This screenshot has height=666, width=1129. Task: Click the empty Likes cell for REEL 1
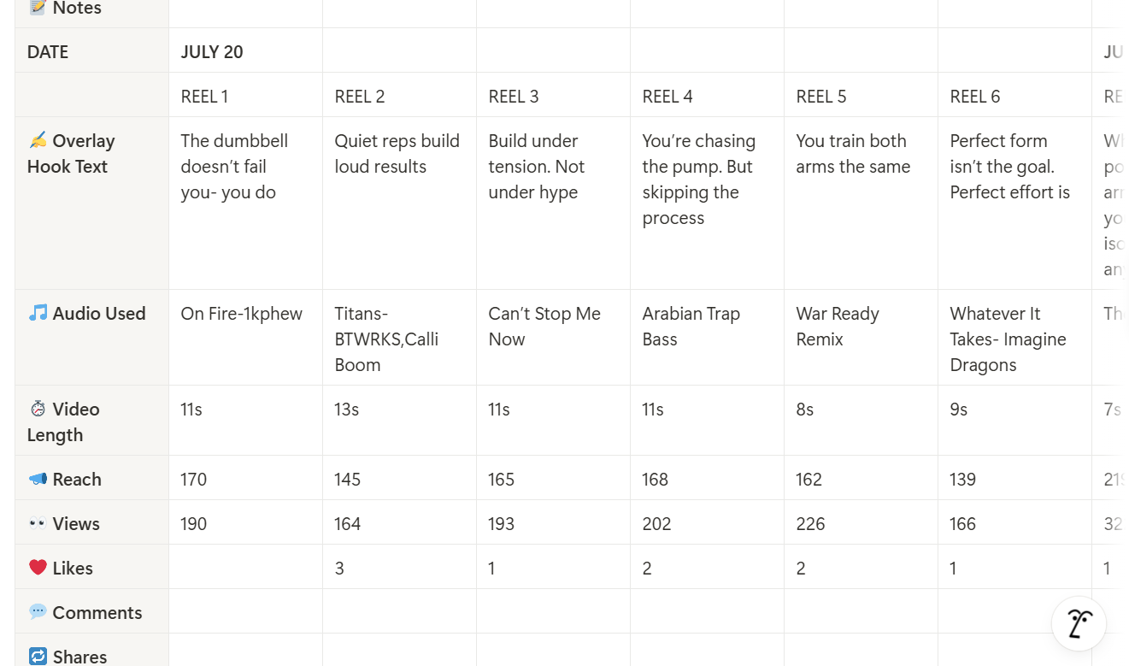[245, 568]
